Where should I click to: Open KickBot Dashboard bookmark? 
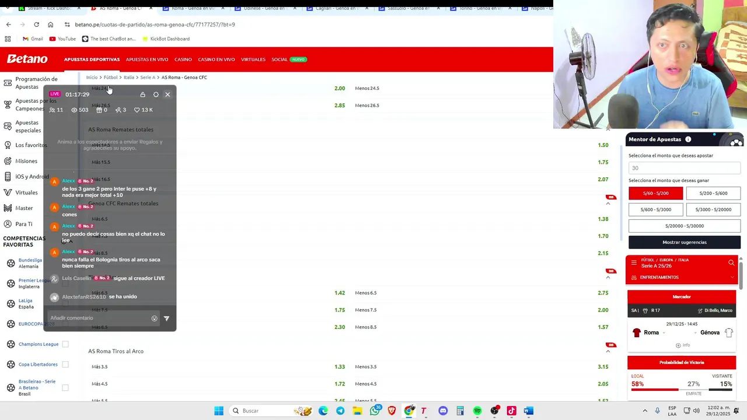click(166, 39)
